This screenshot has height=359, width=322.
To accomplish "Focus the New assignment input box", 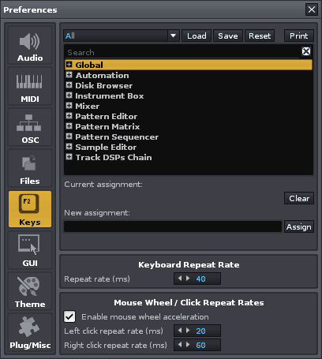I will point(173,226).
